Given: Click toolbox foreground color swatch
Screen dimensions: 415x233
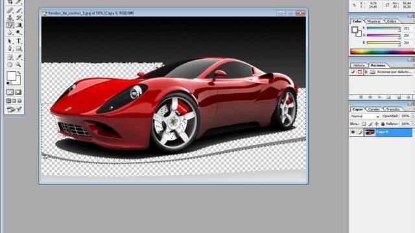Looking at the screenshot, I should coord(12,76).
